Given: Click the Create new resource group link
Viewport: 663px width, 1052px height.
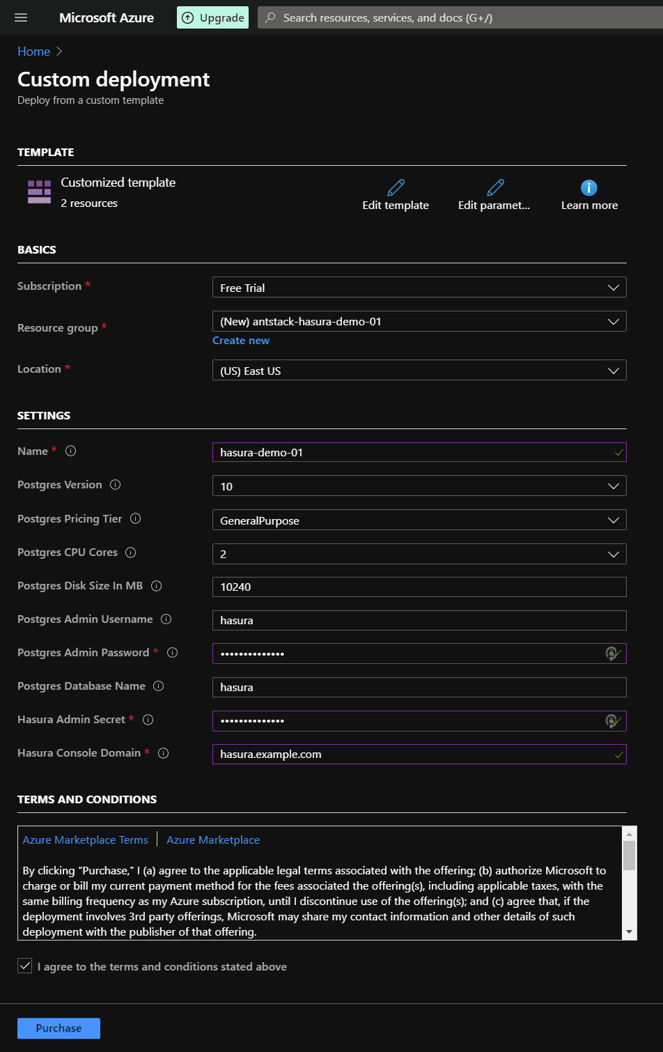Looking at the screenshot, I should (x=241, y=341).
